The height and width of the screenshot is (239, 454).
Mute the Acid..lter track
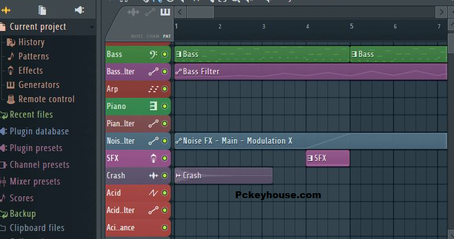click(165, 211)
